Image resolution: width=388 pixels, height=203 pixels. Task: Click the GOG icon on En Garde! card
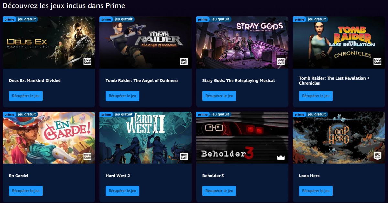[x=87, y=156]
